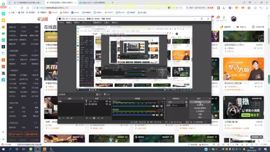The width and height of the screenshot is (270, 152).
Task: Add a new scene in OBS Scenes panel
Action: 60,118
